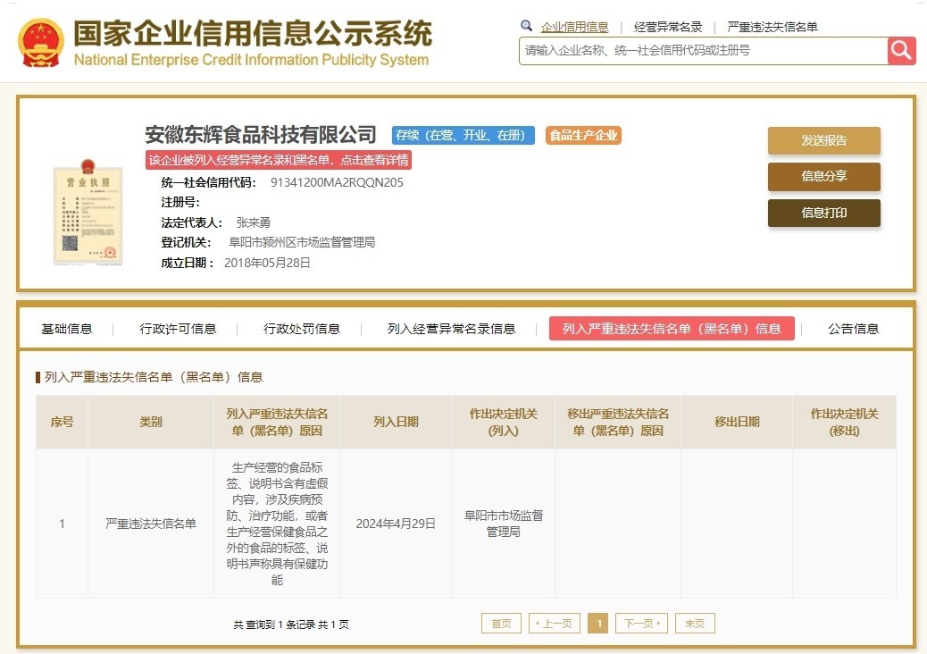Go to last page with 末页
Image resolution: width=927 pixels, height=654 pixels.
click(695, 624)
